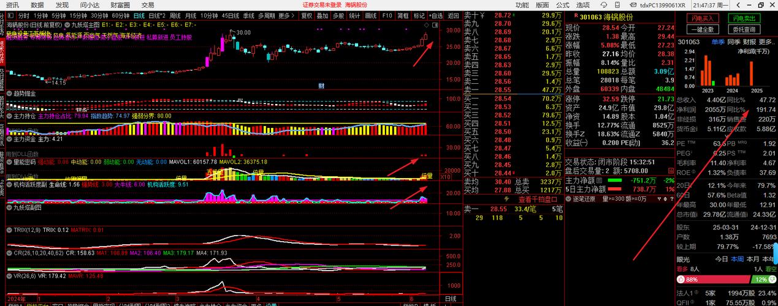778x306 pixels.
Task: Click the lightning icon beside 查看千档盘口
Action: click(505, 200)
